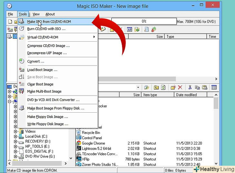
Task: Click the Control Panel icon in file list
Action: click(x=78, y=138)
